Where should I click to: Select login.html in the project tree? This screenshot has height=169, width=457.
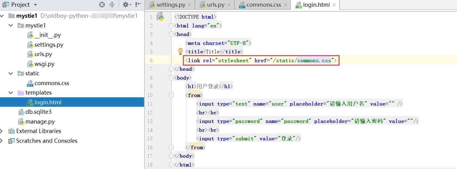(x=72, y=102)
